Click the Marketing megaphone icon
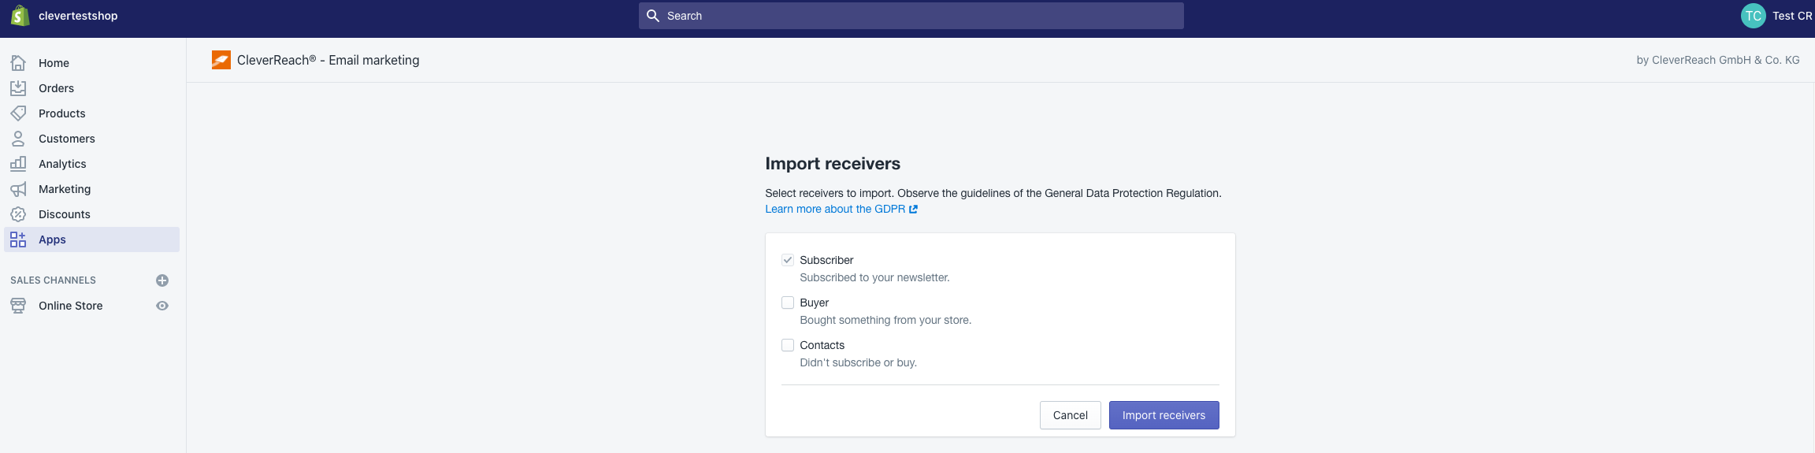1815x453 pixels. click(x=18, y=189)
